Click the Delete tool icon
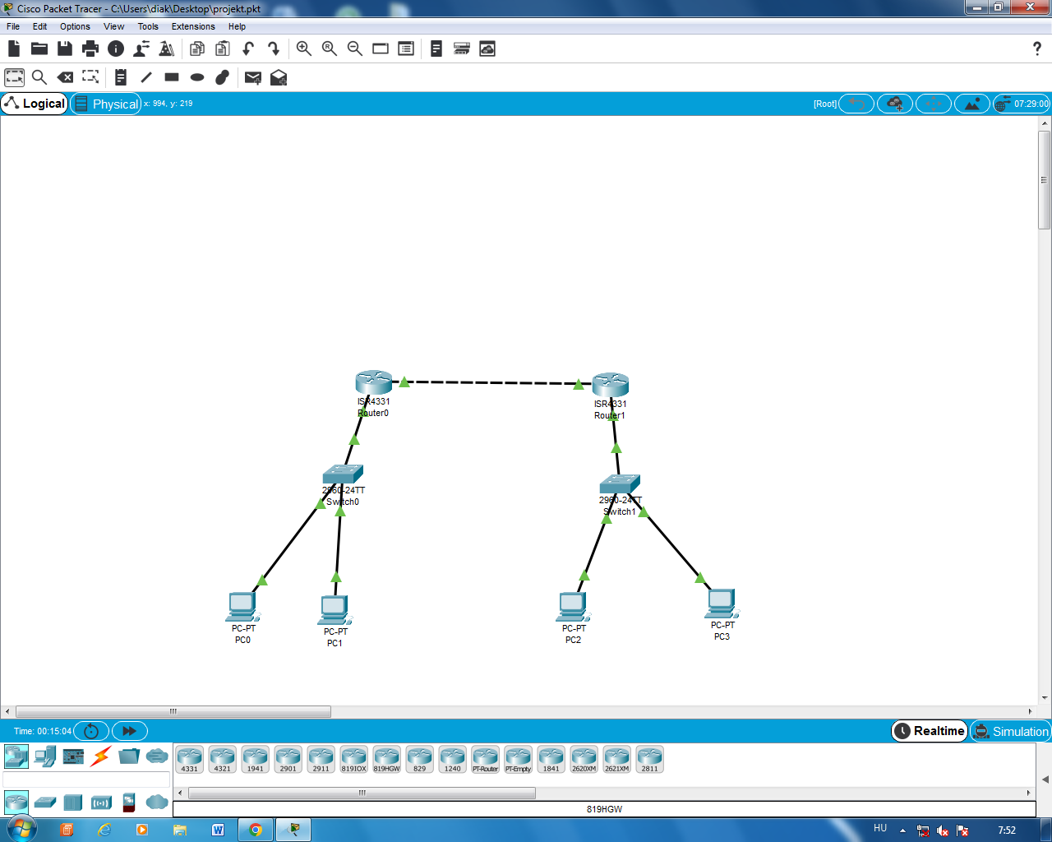The width and height of the screenshot is (1052, 842). pyautogui.click(x=65, y=77)
